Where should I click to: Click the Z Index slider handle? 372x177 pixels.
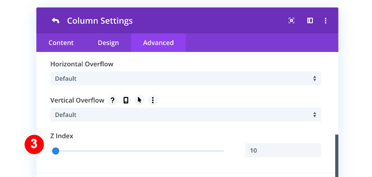(x=55, y=151)
